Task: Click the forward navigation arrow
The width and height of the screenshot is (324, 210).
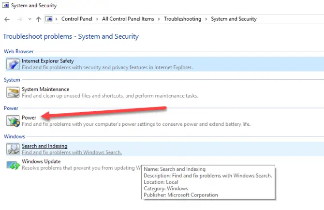Action: (x=20, y=19)
